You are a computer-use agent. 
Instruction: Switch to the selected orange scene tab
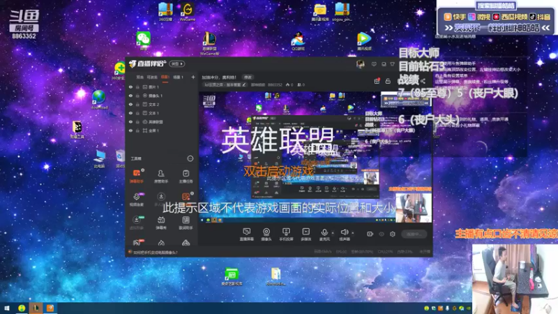pyautogui.click(x=165, y=77)
